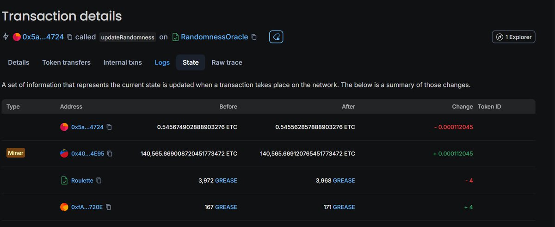This screenshot has height=227, width=555.
Task: Copy the 0xfA...720E address
Action: (x=109, y=207)
